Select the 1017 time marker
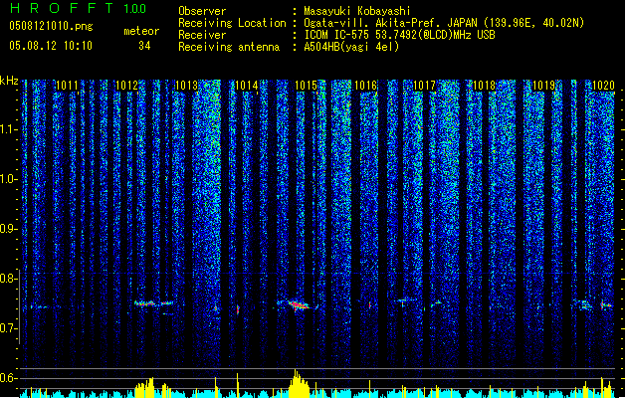This screenshot has height=398, width=626. (x=424, y=85)
